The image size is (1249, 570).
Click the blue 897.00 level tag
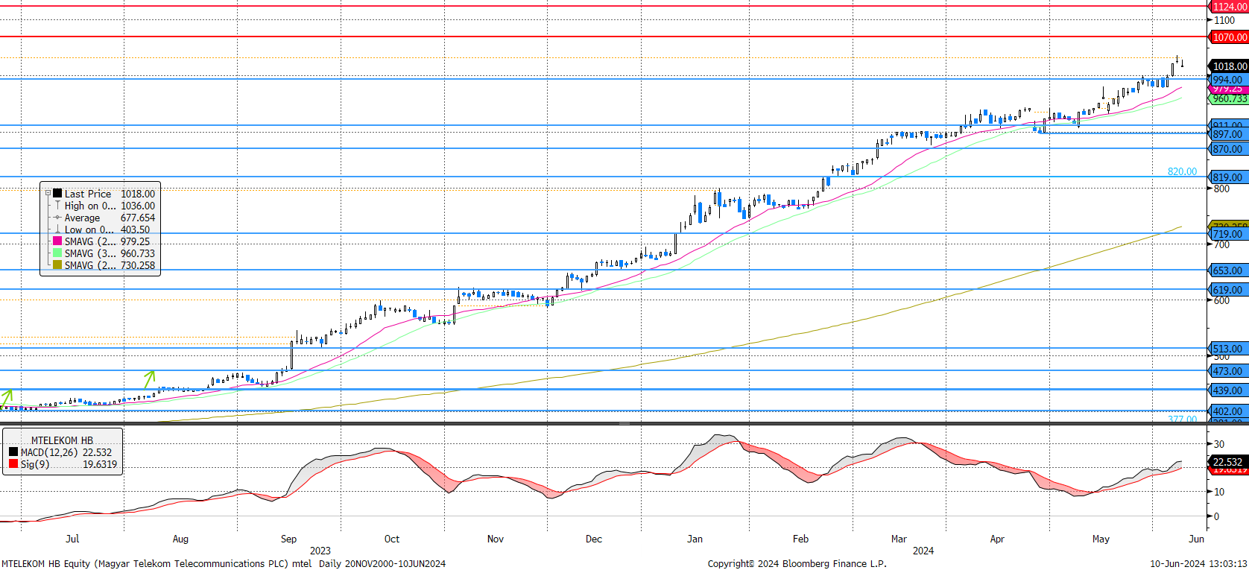(x=1227, y=134)
